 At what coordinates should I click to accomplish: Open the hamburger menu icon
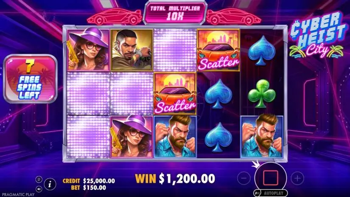point(39,179)
